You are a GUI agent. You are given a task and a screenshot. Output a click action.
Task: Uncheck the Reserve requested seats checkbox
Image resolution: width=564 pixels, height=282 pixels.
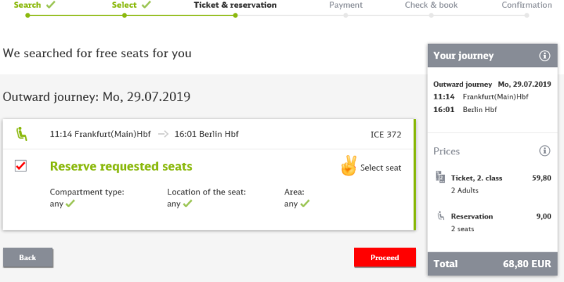pos(20,166)
